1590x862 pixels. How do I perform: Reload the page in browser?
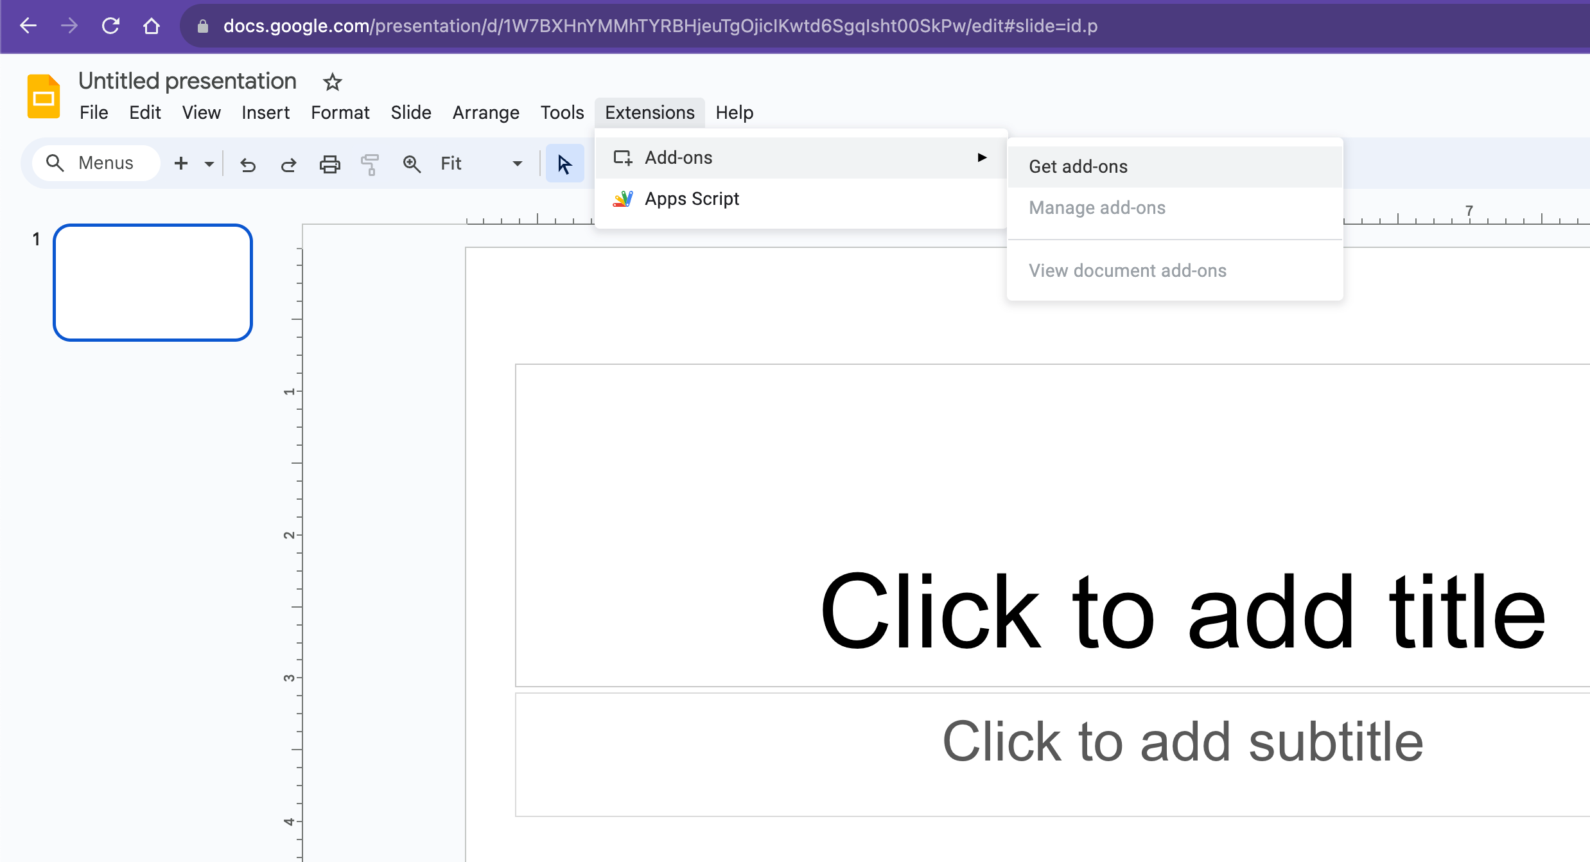click(x=110, y=26)
